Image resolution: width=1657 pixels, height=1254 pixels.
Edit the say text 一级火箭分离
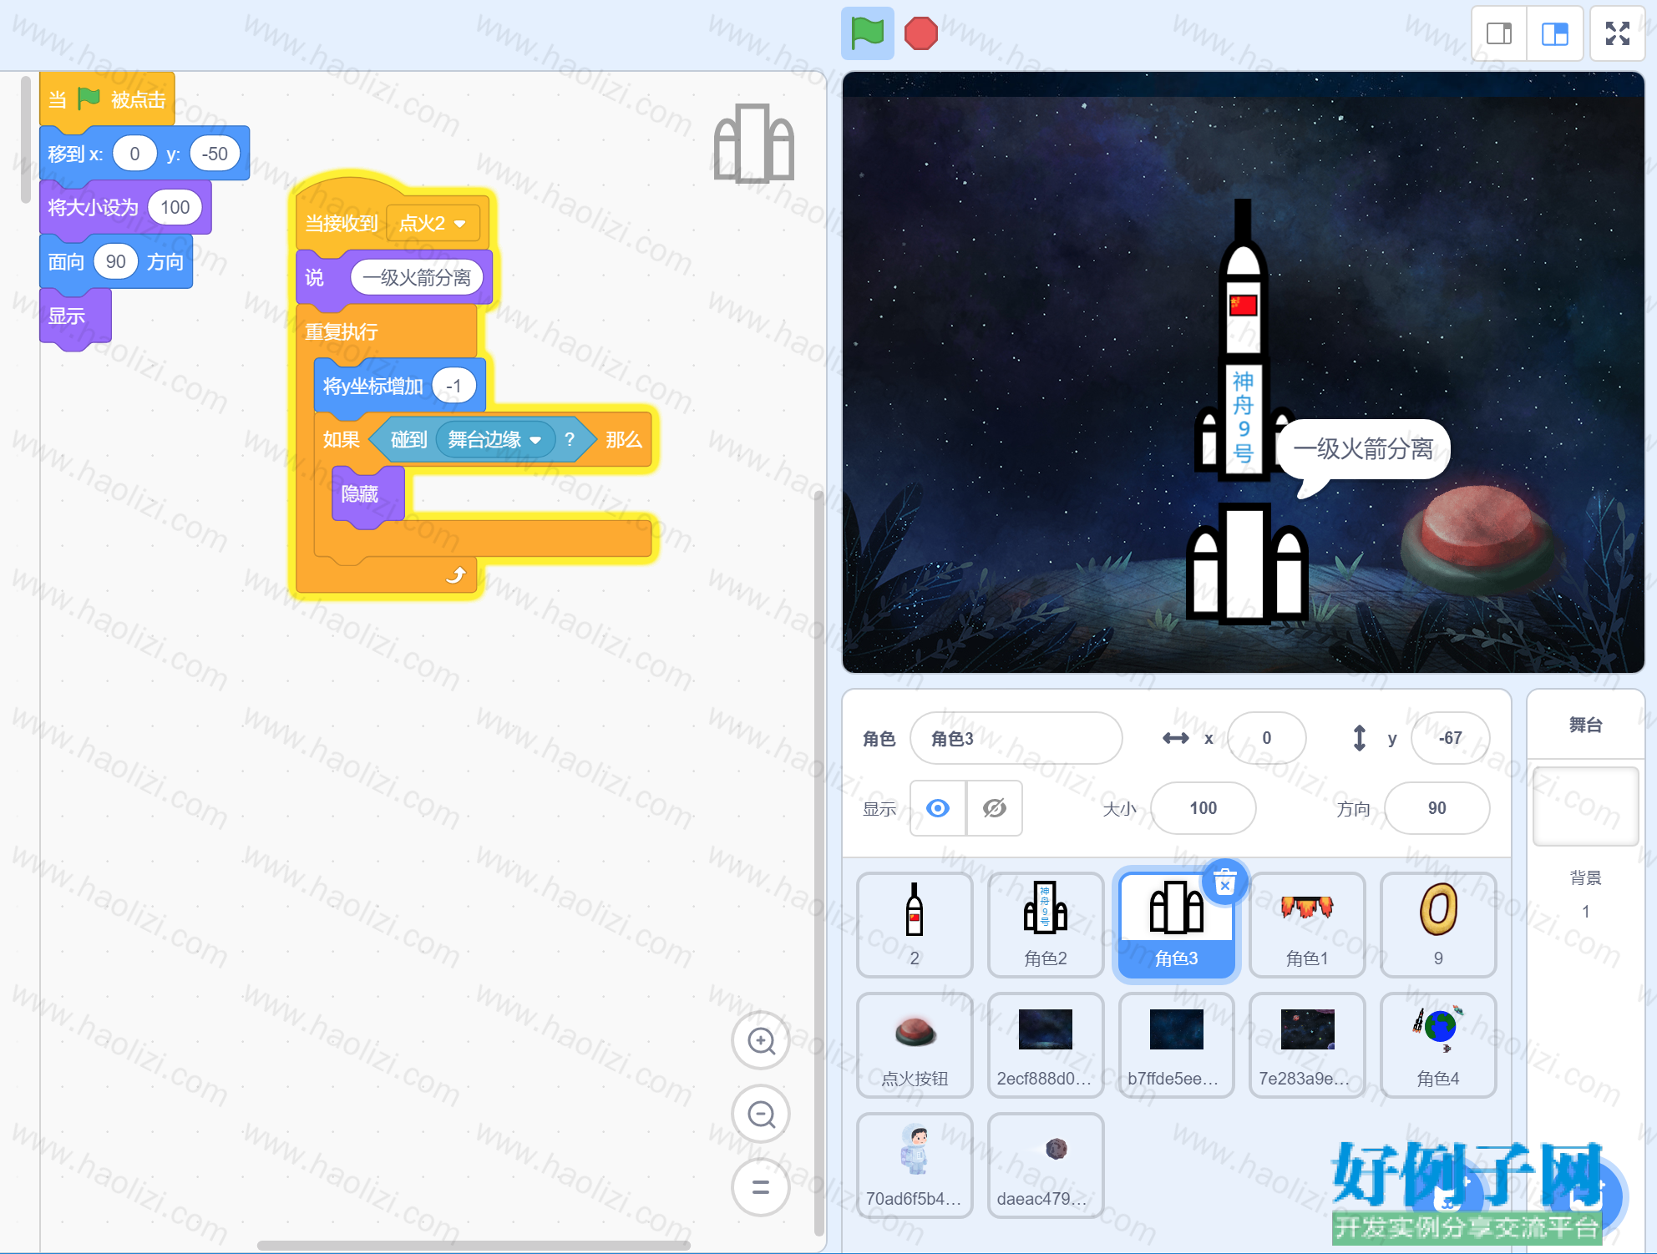tap(417, 277)
